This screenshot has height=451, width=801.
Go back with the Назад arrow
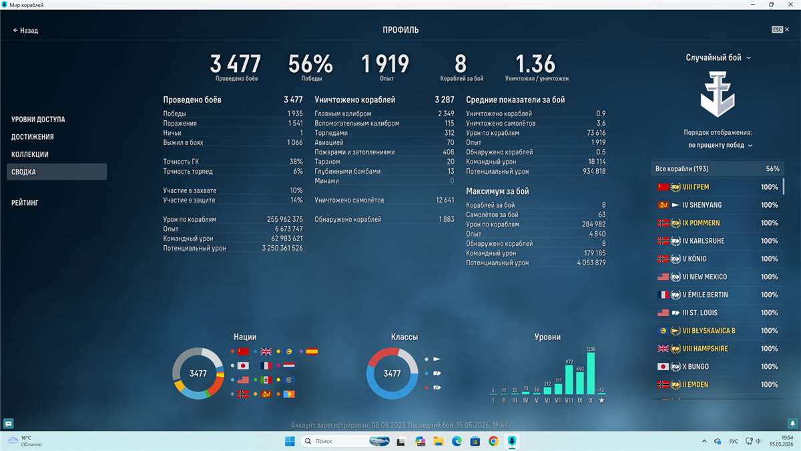pyautogui.click(x=25, y=31)
